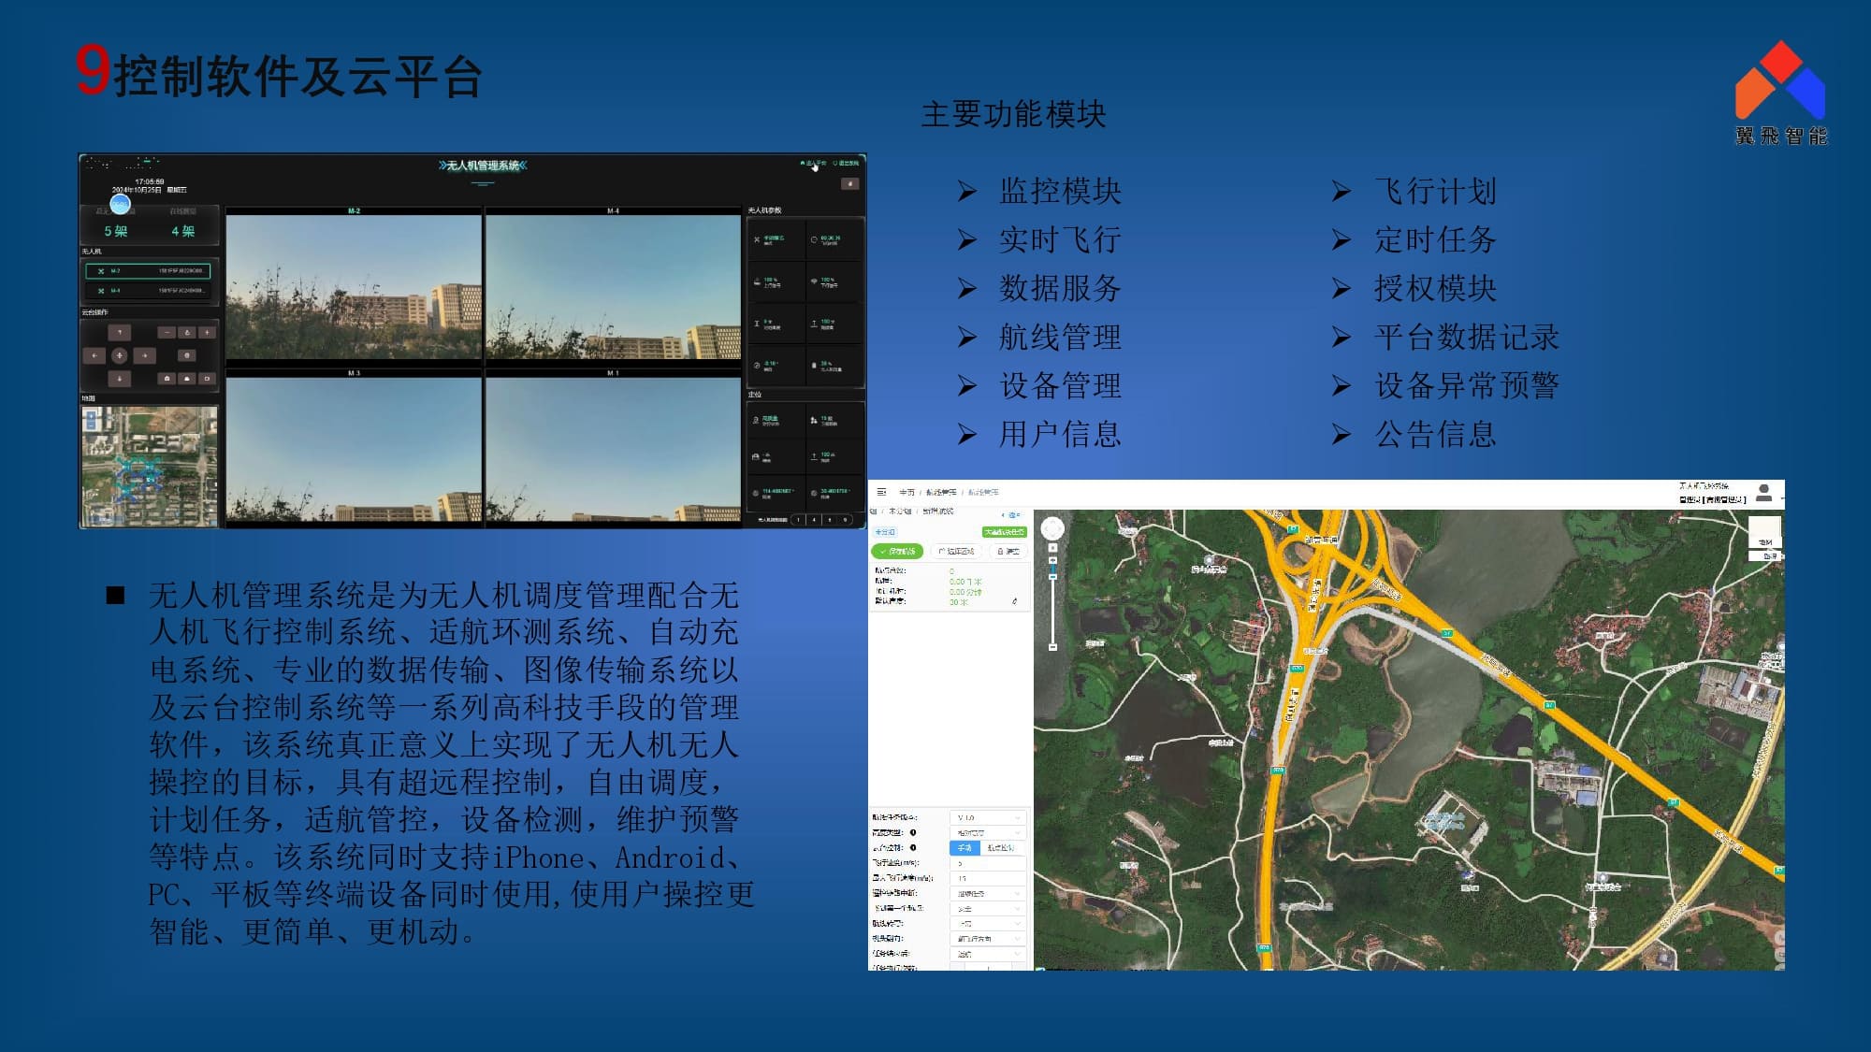The width and height of the screenshot is (1871, 1052).
Task: Click camera zoom-in plus button
Action: (x=207, y=332)
